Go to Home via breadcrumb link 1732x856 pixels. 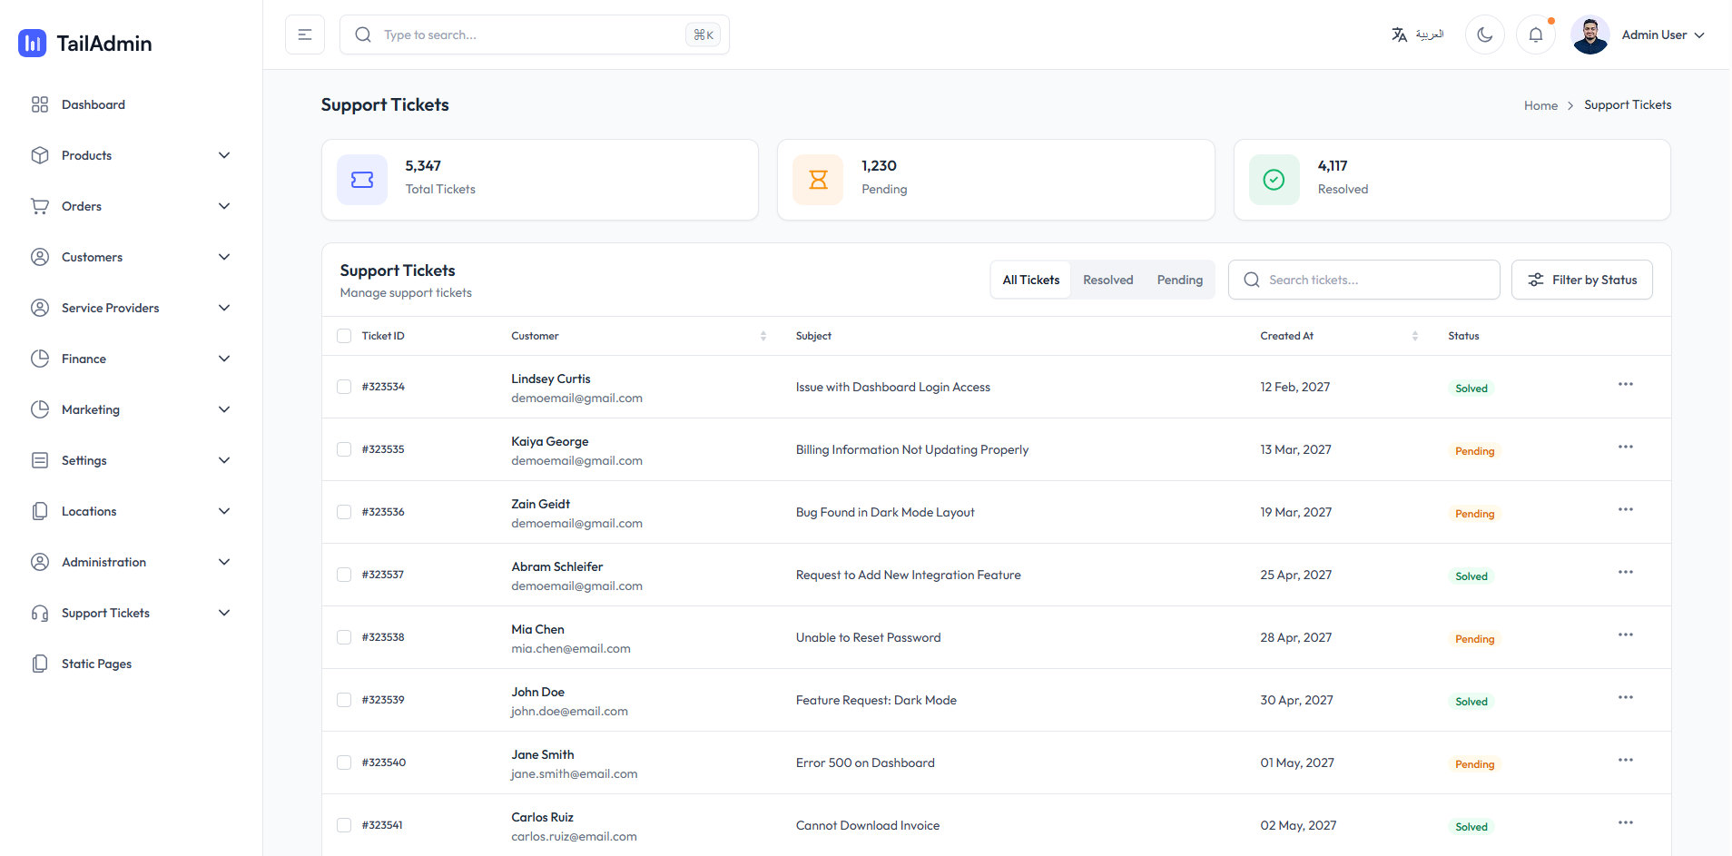coord(1540,105)
